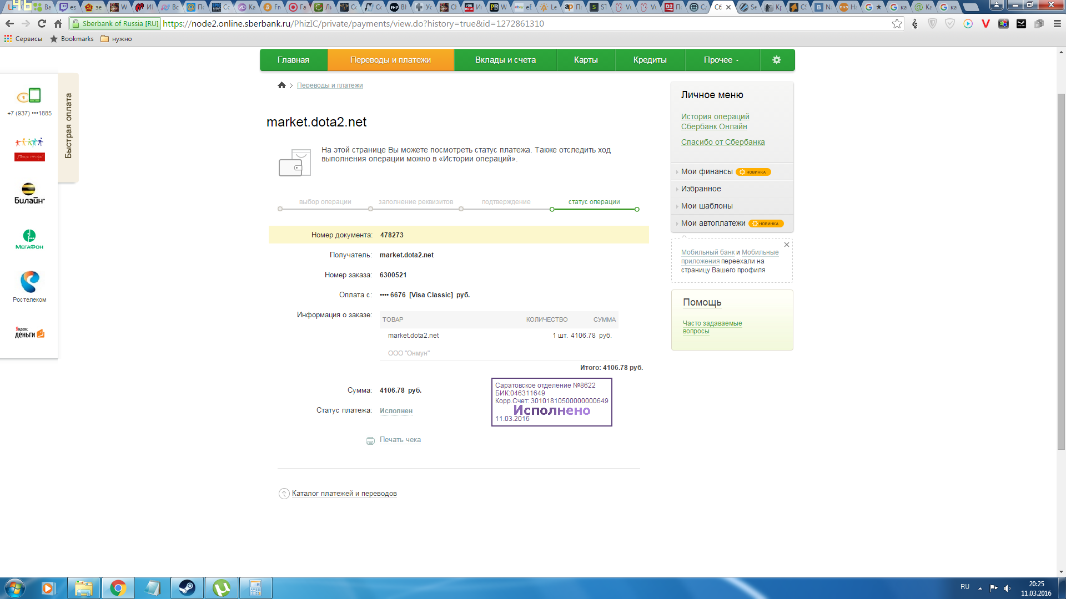Click the printer icon next to Печать чека
Viewport: 1066px width, 599px height.
click(370, 440)
